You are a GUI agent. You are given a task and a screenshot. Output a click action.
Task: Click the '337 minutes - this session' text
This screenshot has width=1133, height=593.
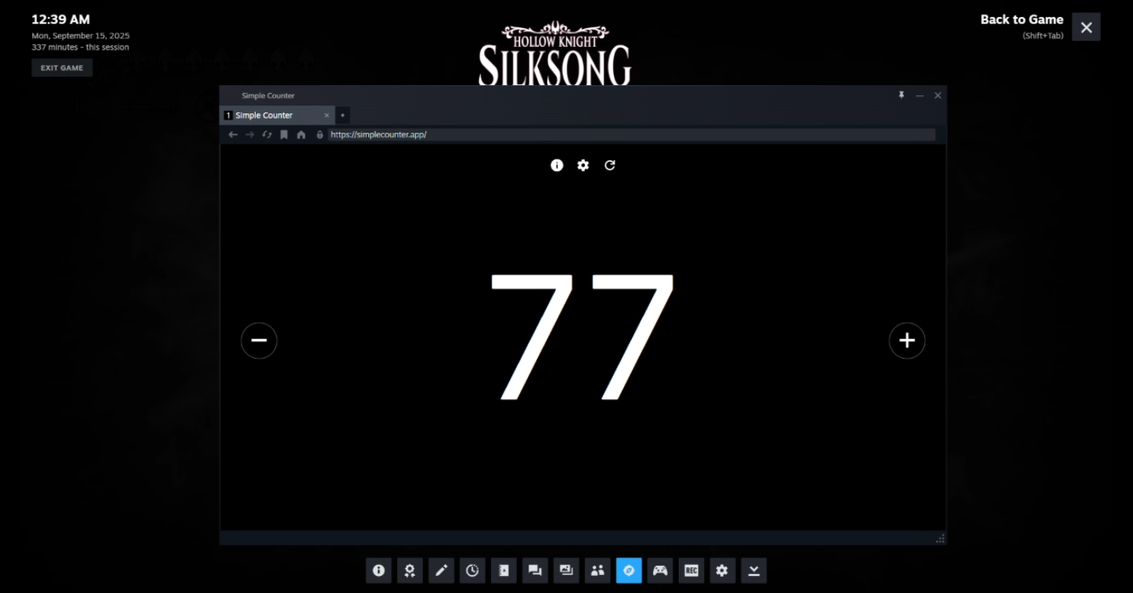click(x=81, y=47)
